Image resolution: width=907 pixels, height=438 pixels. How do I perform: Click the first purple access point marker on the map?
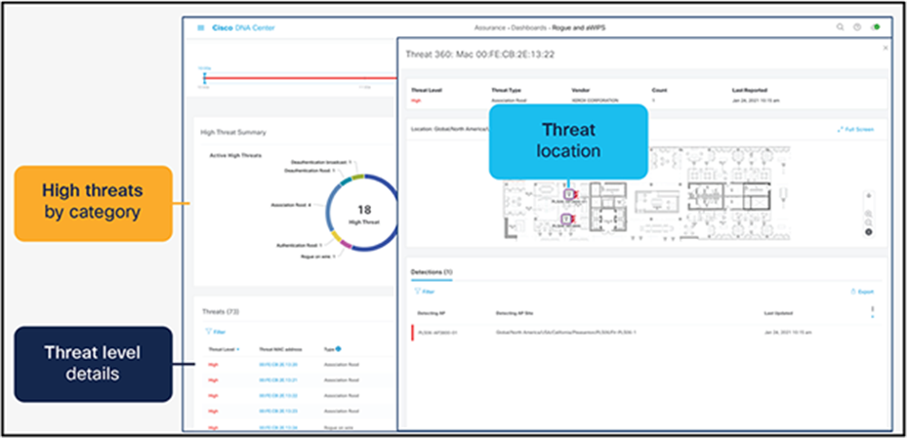568,194
